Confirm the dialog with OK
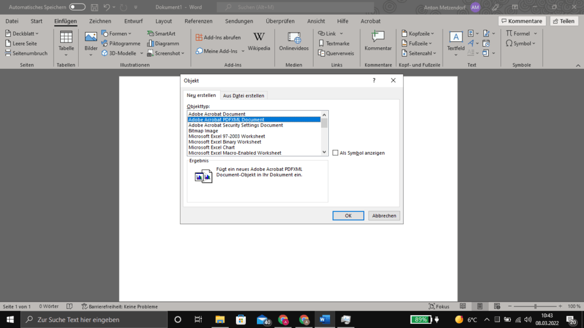Viewport: 584px width, 328px height. 348,215
